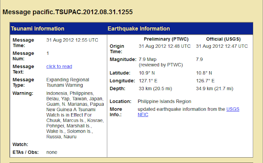Select preliminary longitude '127.1° E'
This screenshot has height=163, width=263.
coord(148,81)
